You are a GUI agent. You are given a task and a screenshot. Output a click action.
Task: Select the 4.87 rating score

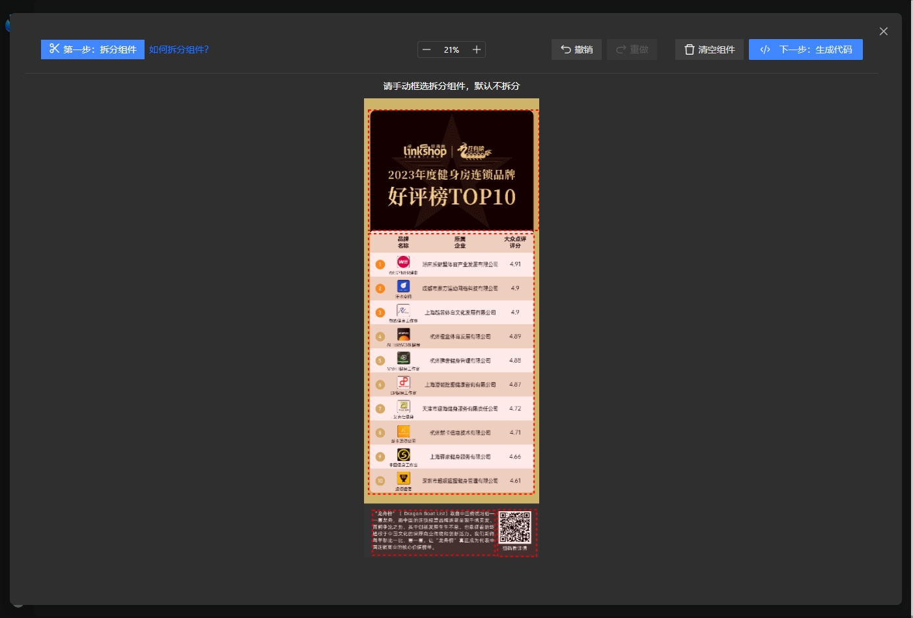(515, 384)
